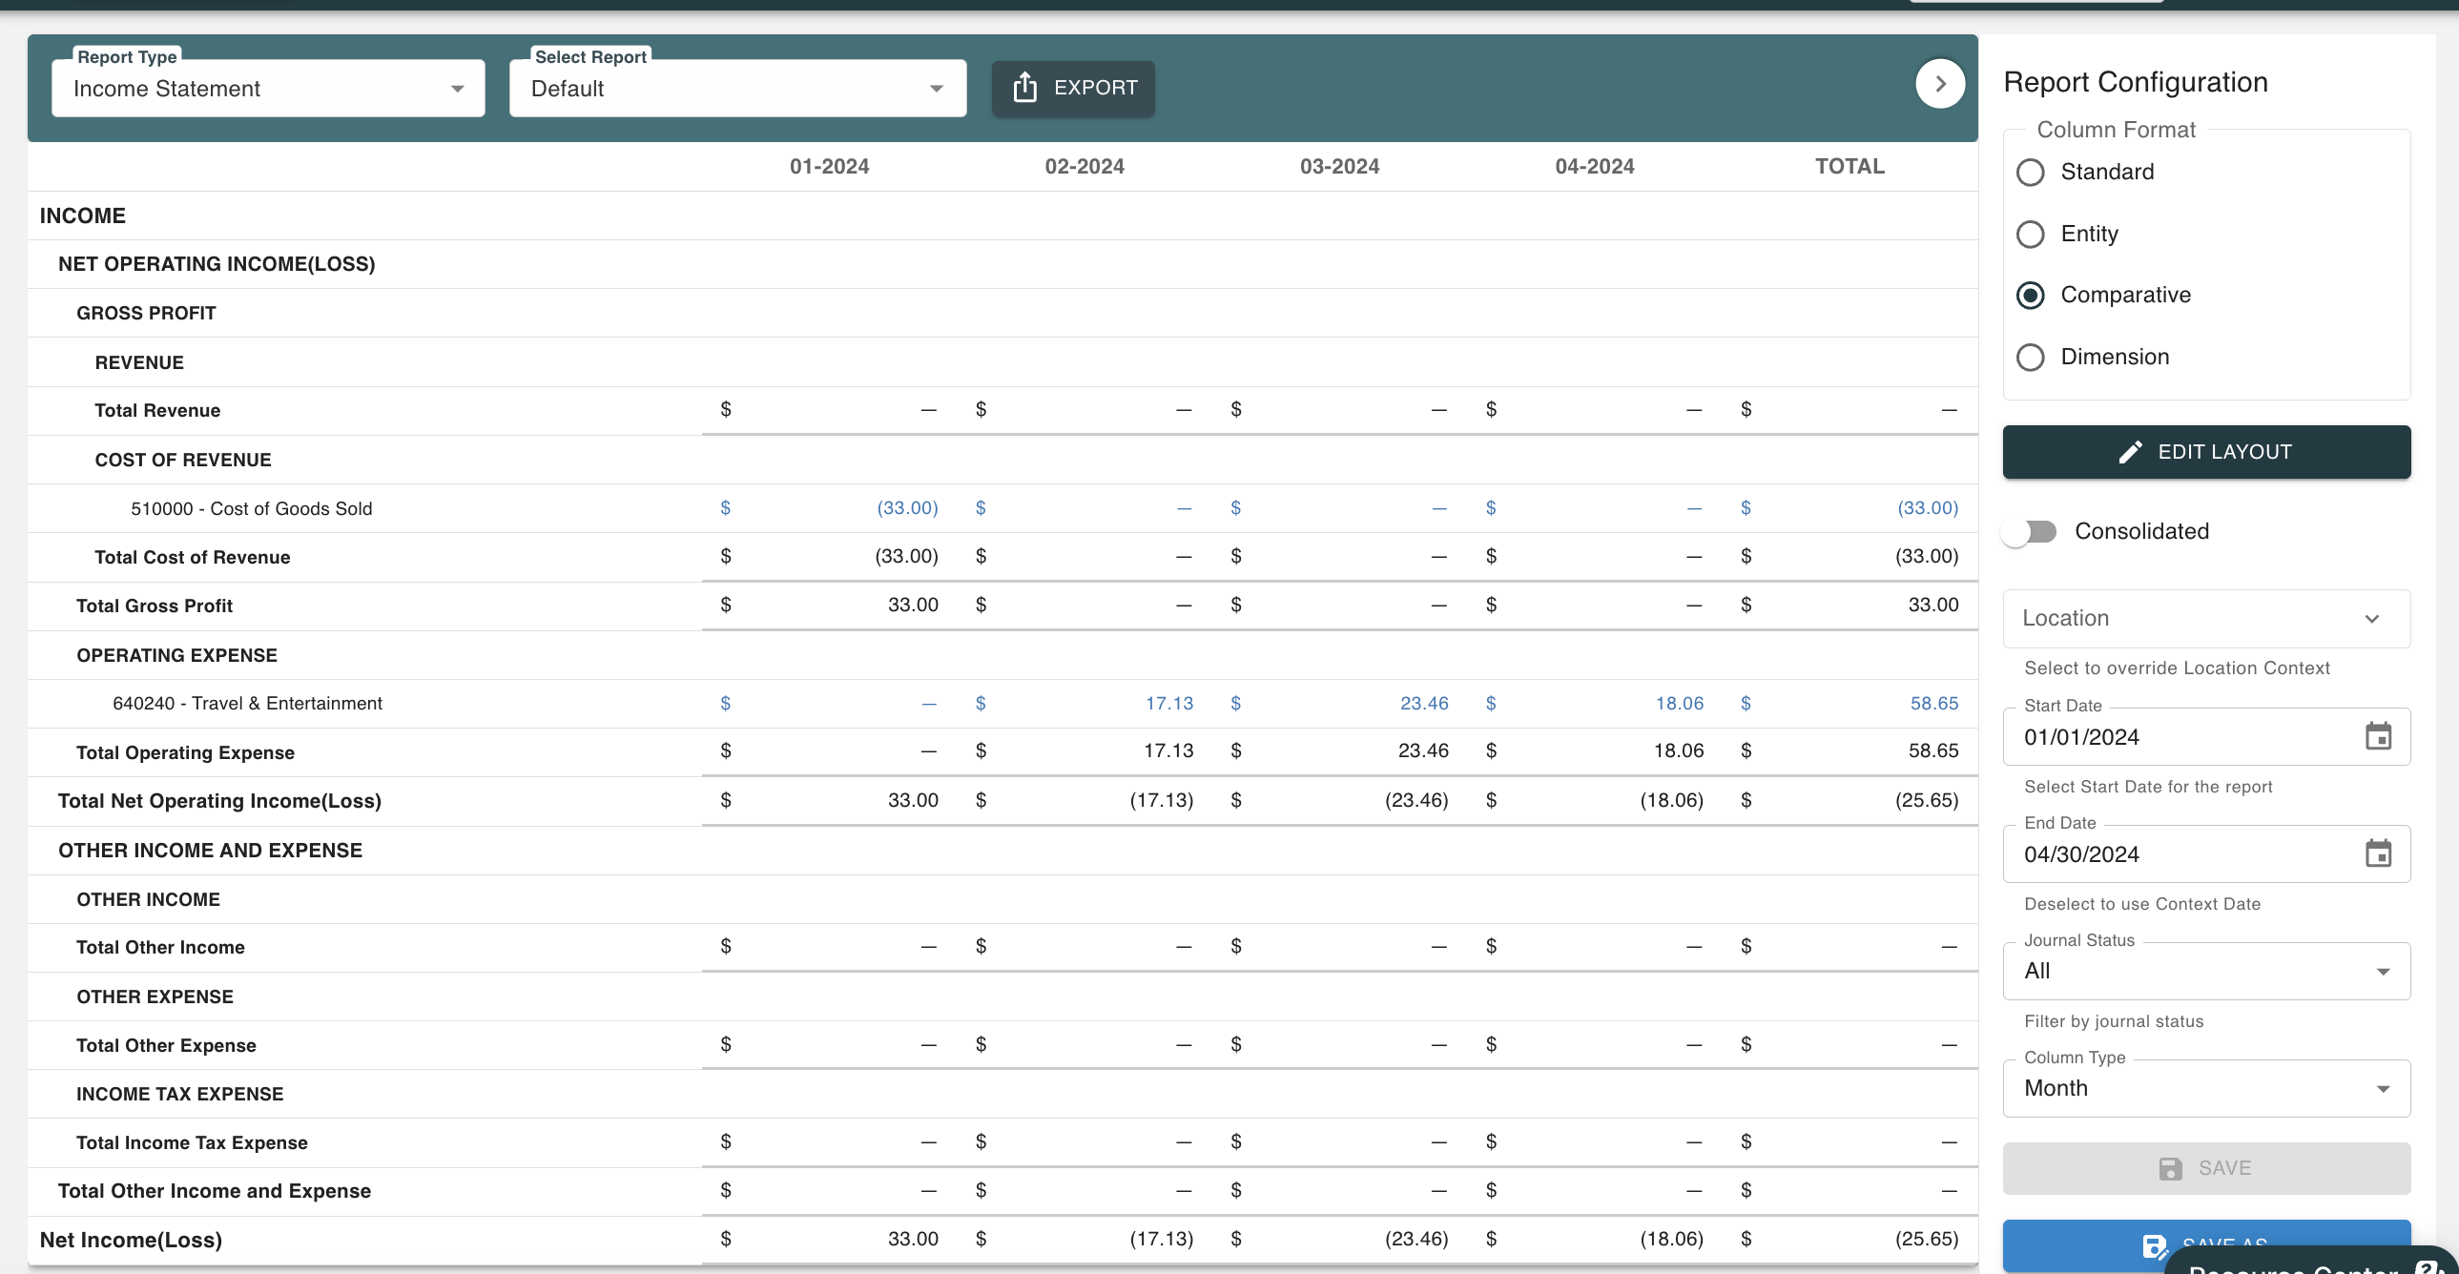Click the EXPORT button
This screenshot has height=1274, width=2459.
point(1073,89)
